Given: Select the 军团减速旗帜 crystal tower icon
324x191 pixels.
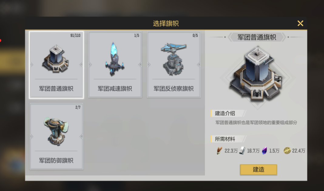Looking at the screenshot, I should [115, 59].
